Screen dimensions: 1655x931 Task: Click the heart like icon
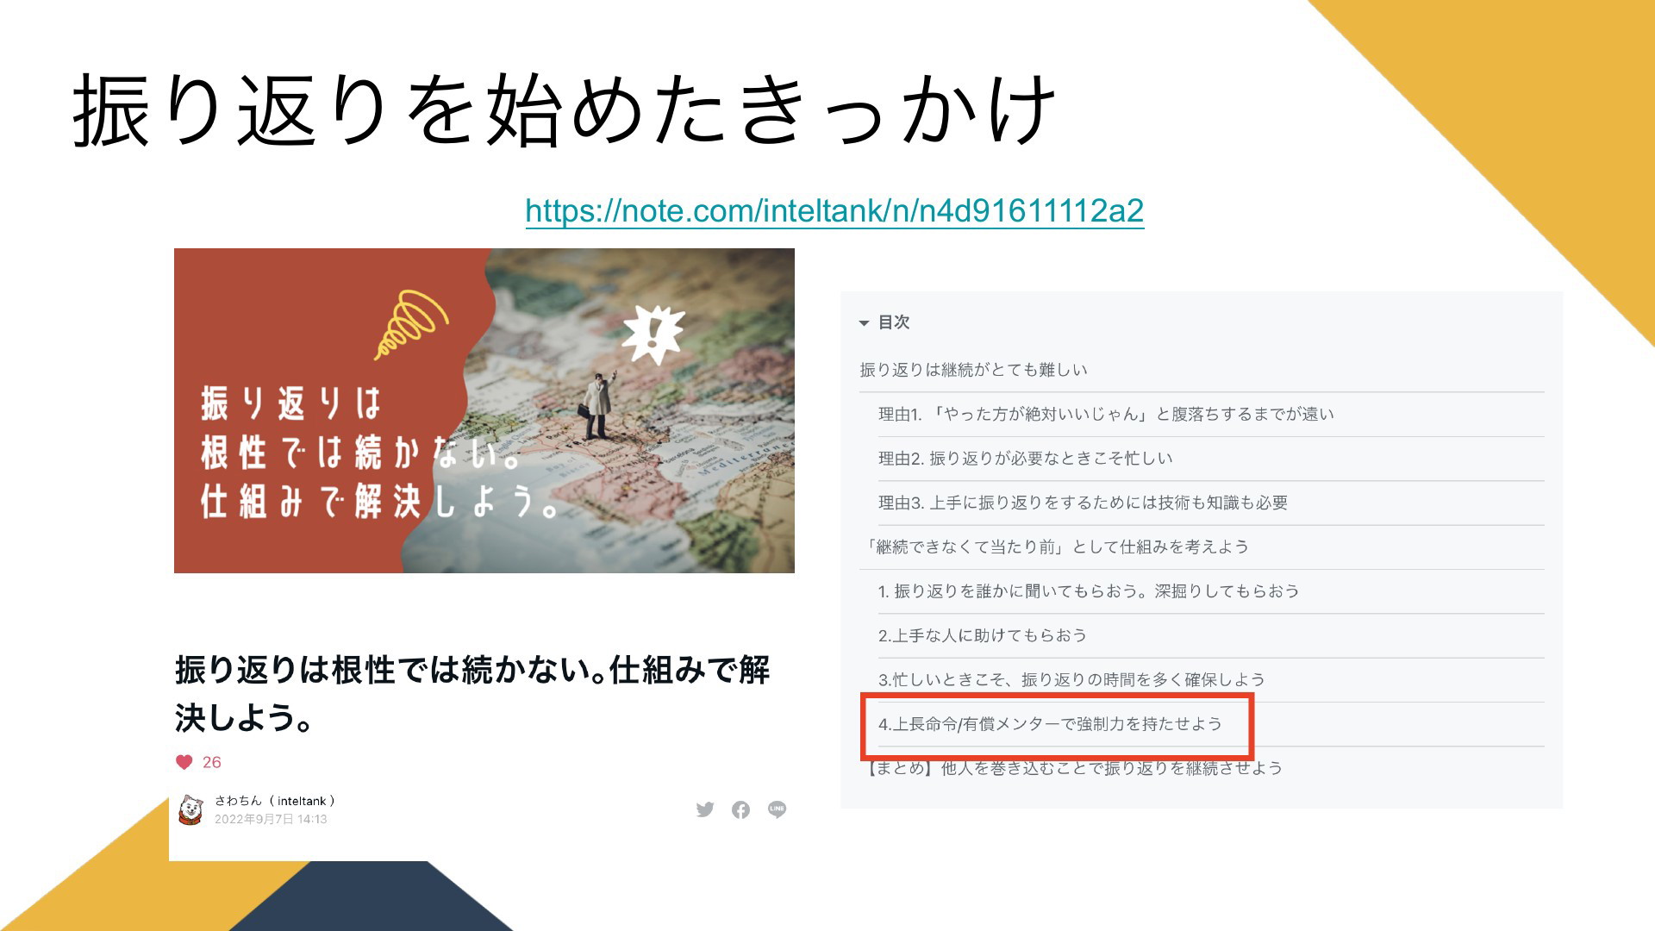[184, 762]
